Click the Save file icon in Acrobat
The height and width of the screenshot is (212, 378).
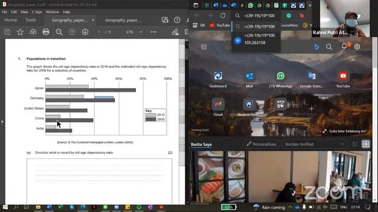(7, 32)
